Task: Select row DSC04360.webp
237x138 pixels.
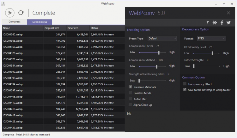Action: tap(64, 34)
